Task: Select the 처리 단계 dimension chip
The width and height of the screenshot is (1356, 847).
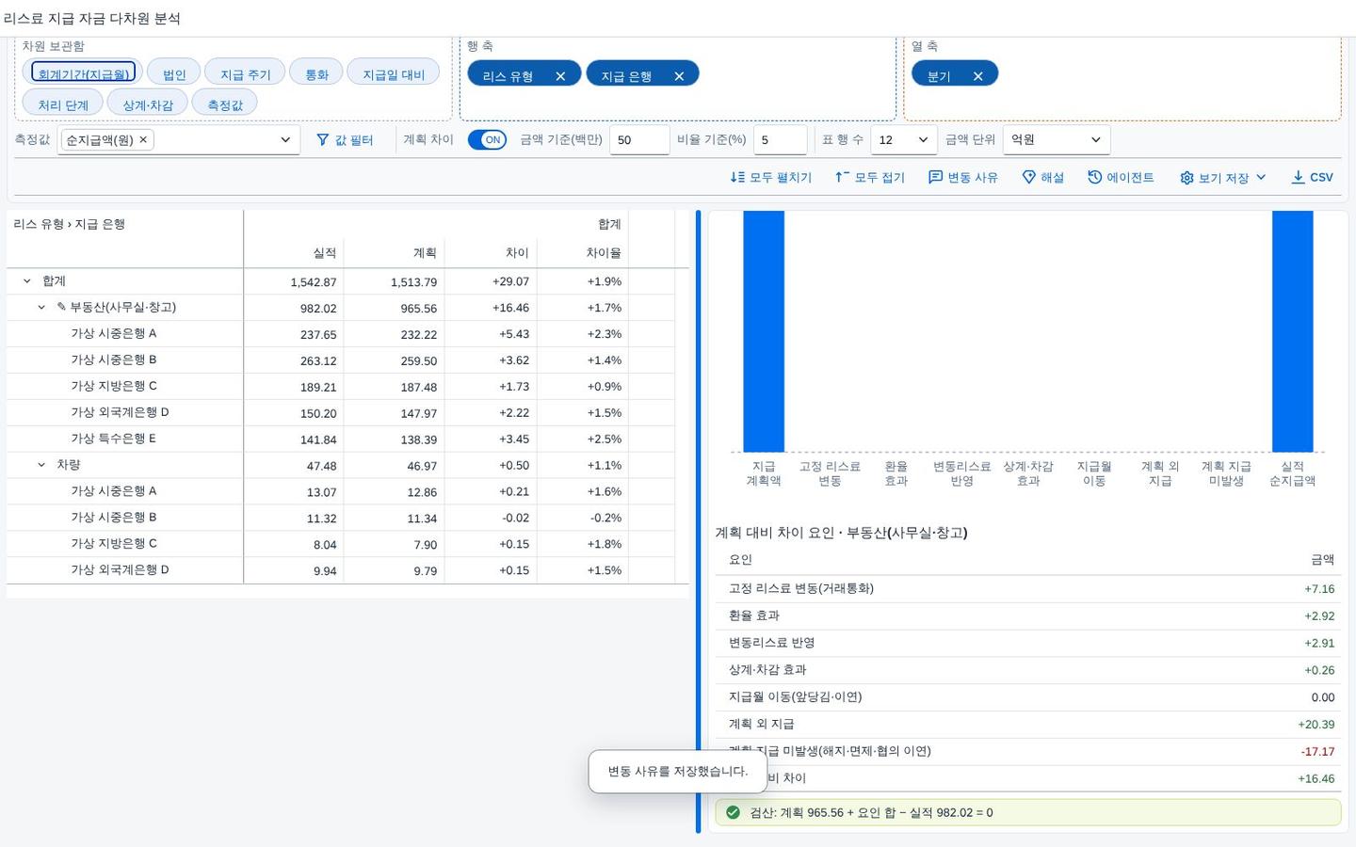Action: pos(63,104)
